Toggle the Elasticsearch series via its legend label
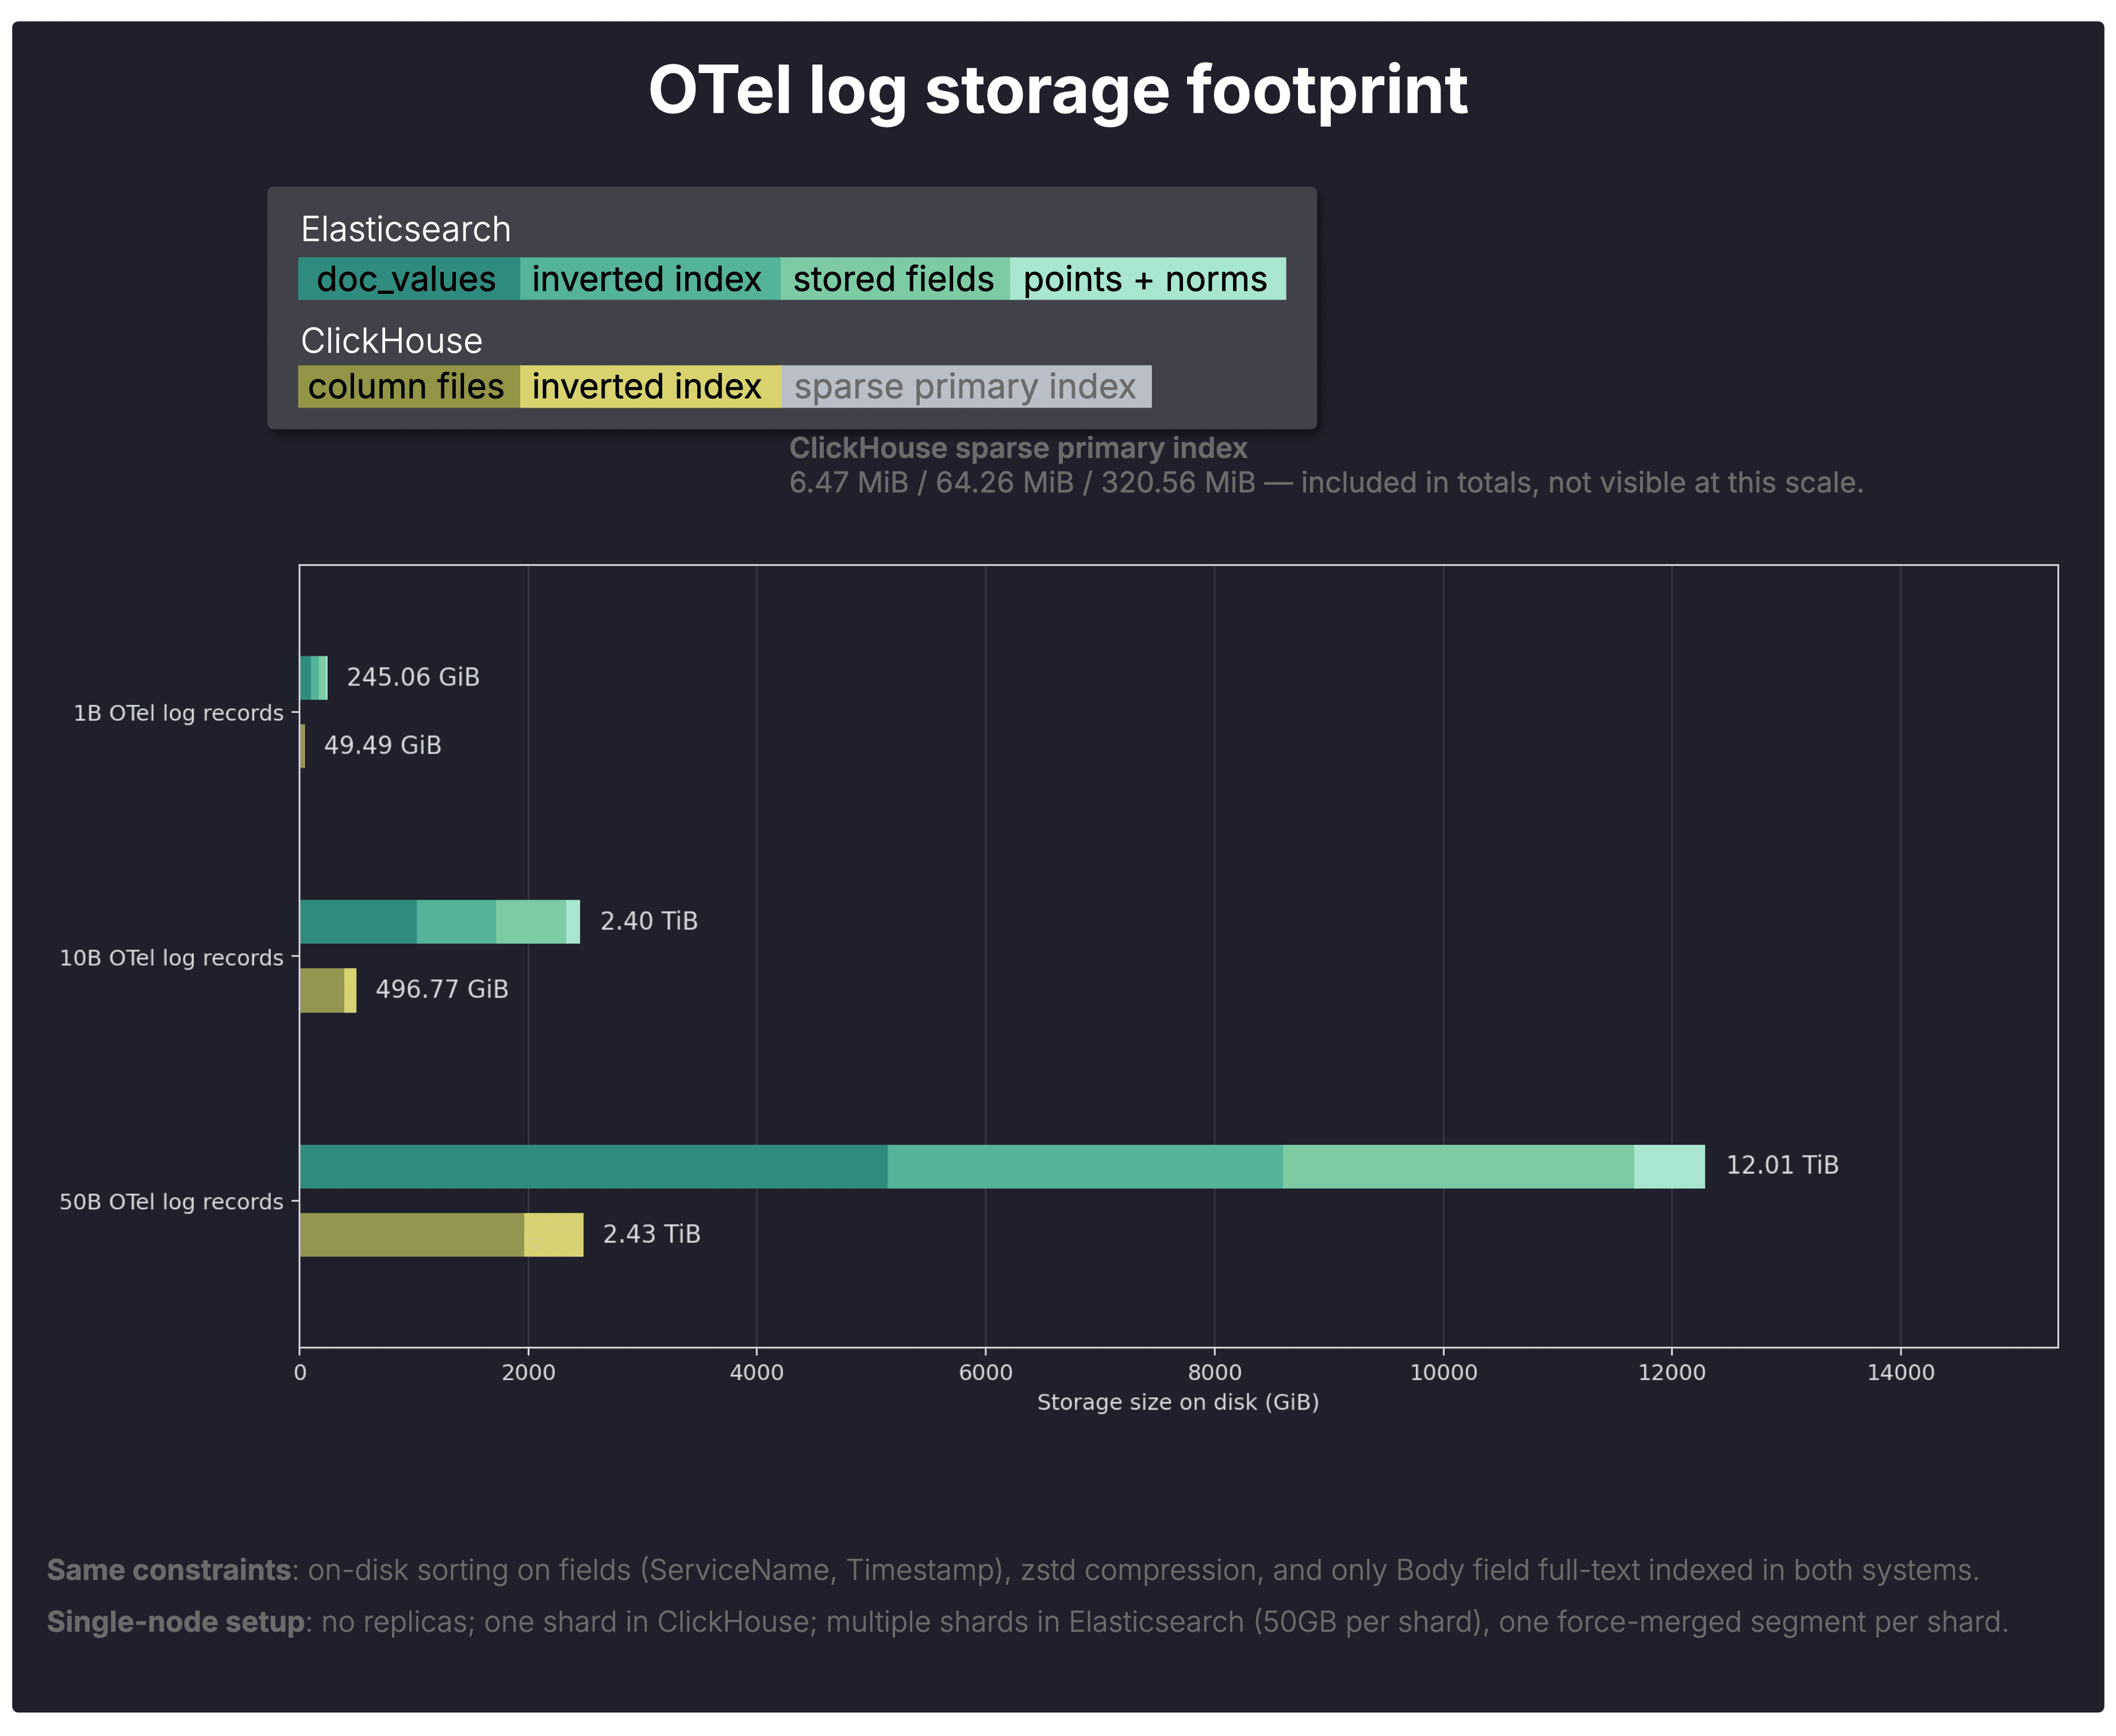 [x=405, y=229]
